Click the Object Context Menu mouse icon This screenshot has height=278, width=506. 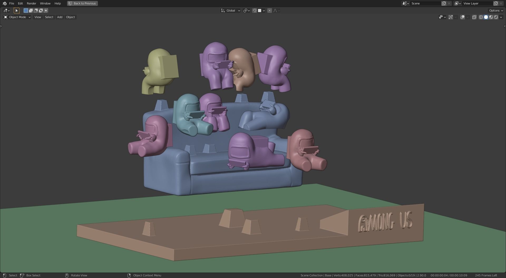(129, 275)
